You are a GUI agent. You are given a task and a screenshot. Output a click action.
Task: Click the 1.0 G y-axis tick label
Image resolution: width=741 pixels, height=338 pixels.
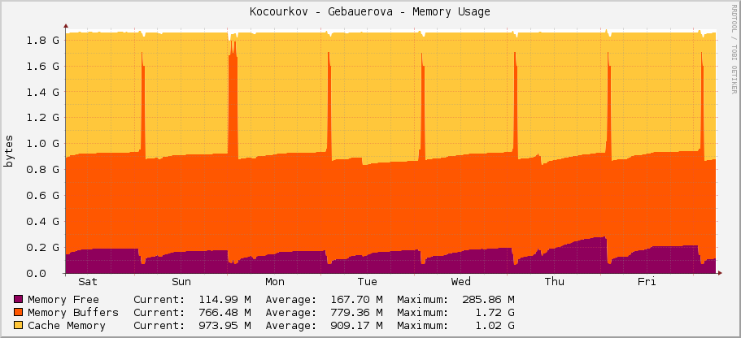coord(42,144)
